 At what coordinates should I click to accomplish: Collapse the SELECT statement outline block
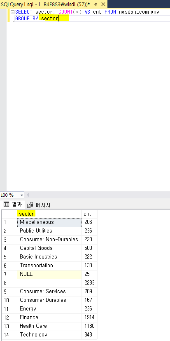coord(12,12)
